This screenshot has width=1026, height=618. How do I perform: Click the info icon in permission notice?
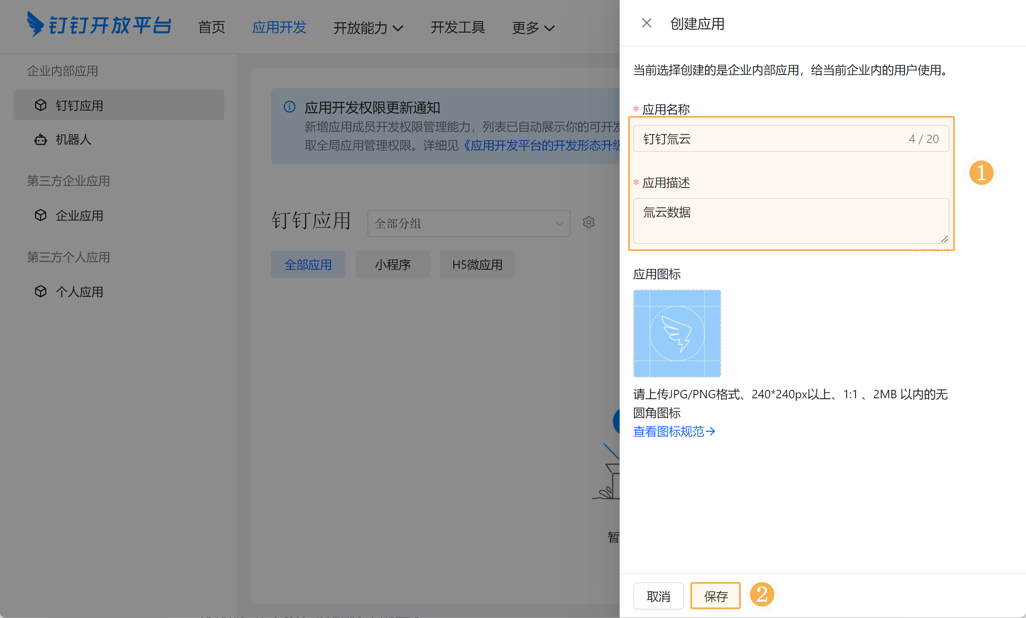pos(290,107)
